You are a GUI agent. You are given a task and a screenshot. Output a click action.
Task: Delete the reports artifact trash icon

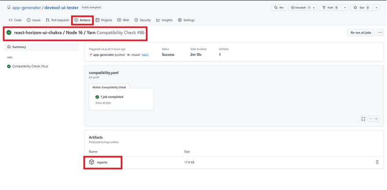click(377, 162)
